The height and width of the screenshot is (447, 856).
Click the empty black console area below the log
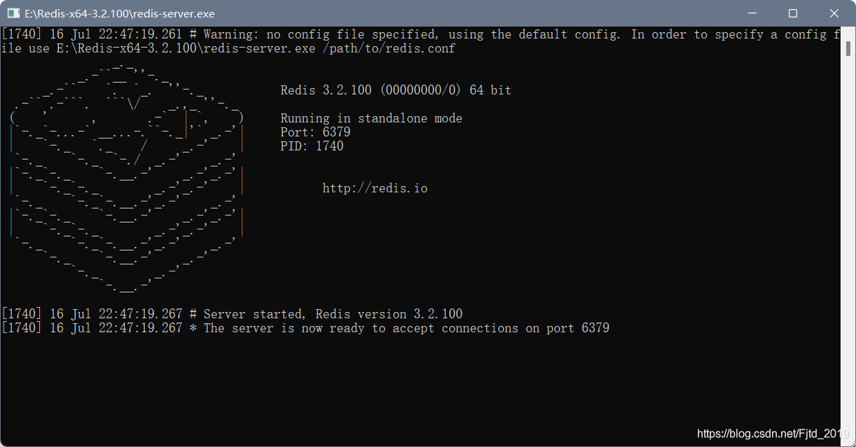(x=420, y=388)
